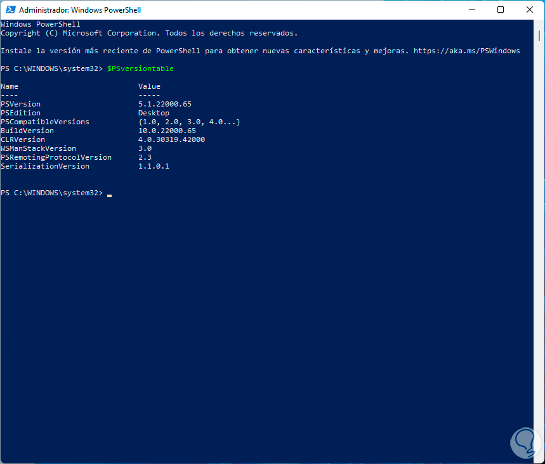Viewport: 545px width, 464px height.
Task: Click the blinking cursor at the last prompt
Action: tap(109, 194)
